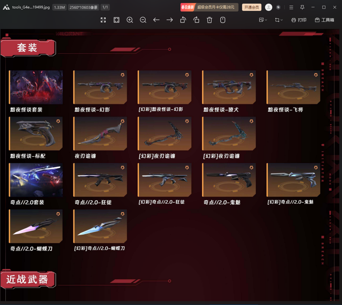Click the hexagon skin icon
This screenshot has height=305, width=342.
(x=278, y=7)
